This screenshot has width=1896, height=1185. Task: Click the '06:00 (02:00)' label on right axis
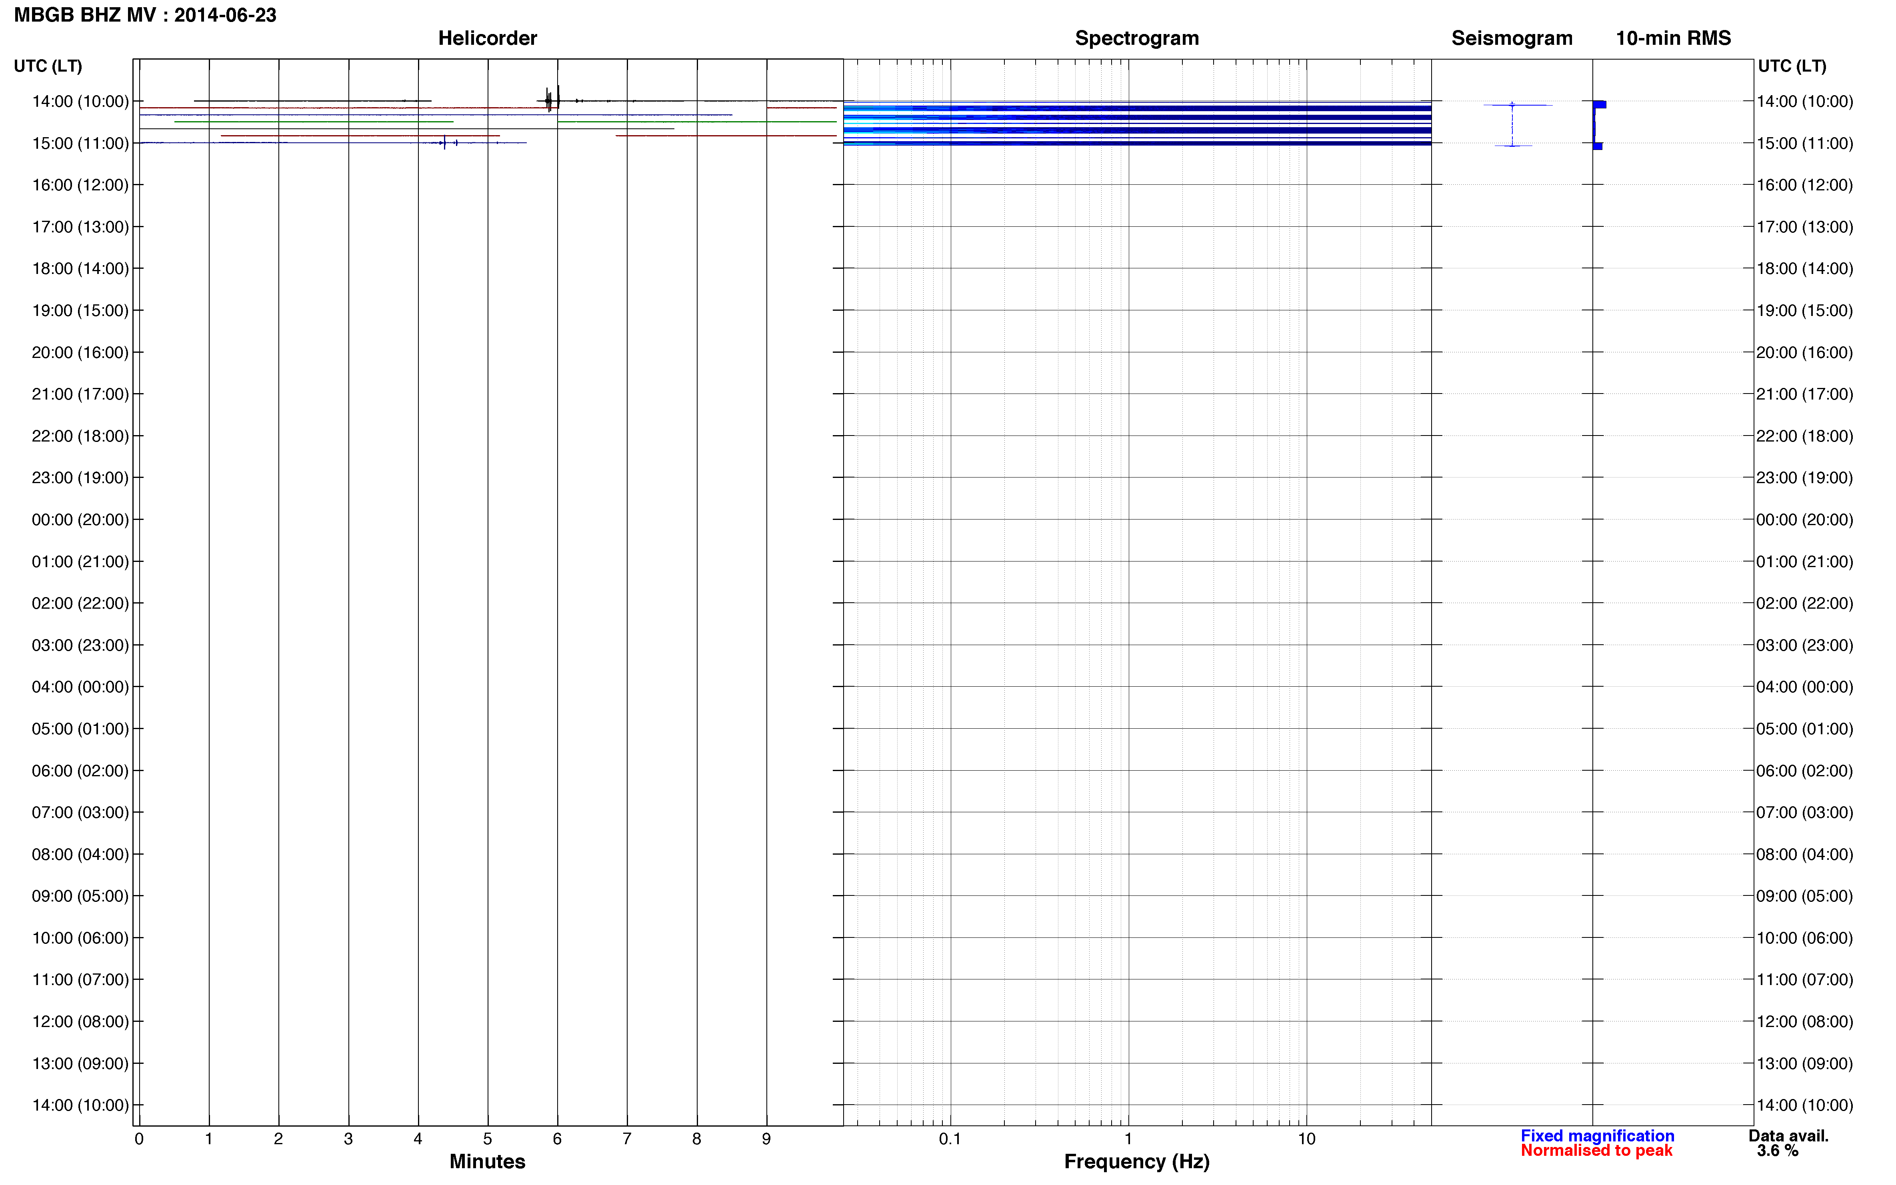(x=1804, y=771)
